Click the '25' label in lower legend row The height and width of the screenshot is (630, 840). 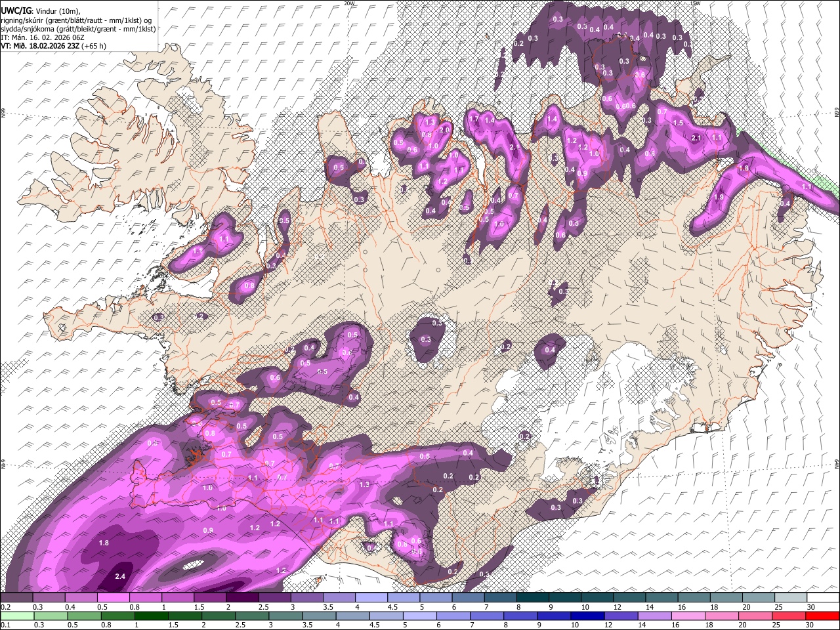(778, 625)
